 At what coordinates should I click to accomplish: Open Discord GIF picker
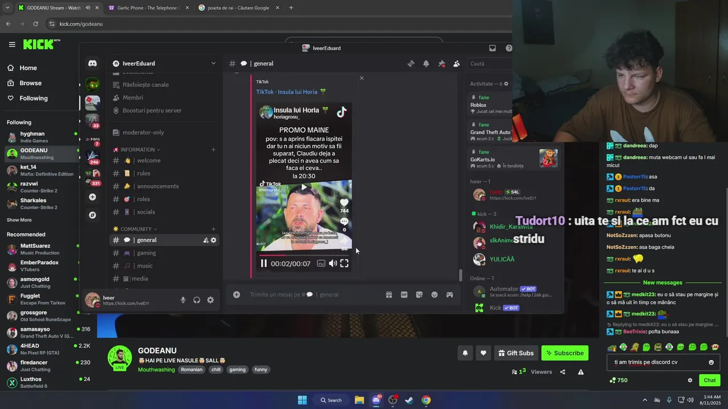coord(404,294)
